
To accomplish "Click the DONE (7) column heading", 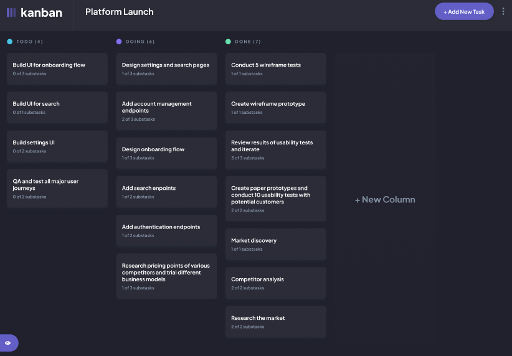I will click(x=248, y=42).
